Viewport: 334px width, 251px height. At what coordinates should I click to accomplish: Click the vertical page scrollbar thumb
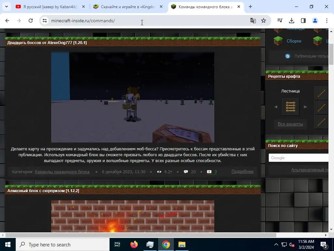331,54
